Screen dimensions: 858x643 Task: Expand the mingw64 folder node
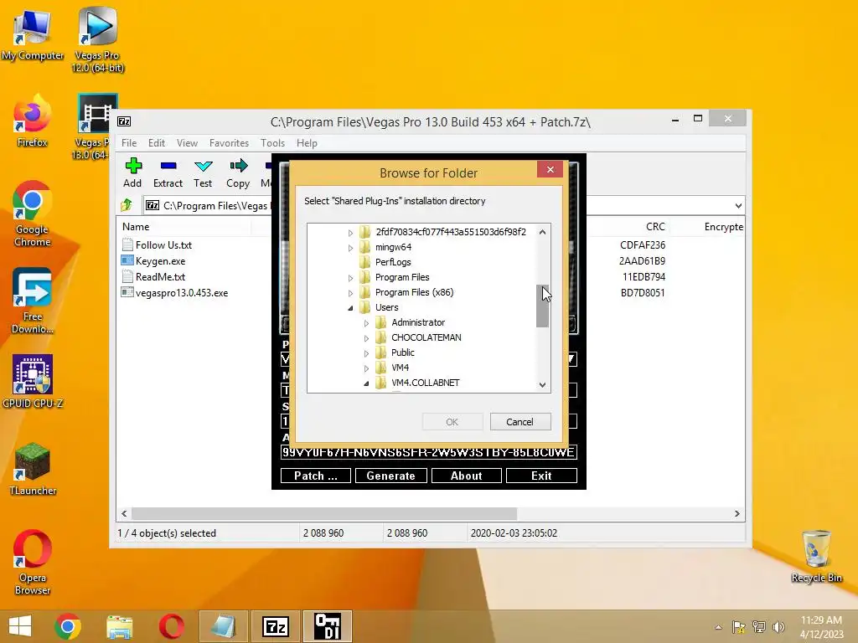[x=350, y=248]
